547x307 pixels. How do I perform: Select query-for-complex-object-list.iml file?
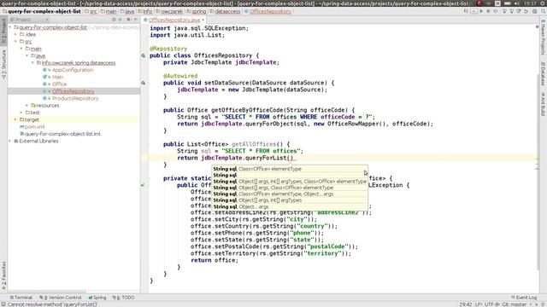(62, 134)
